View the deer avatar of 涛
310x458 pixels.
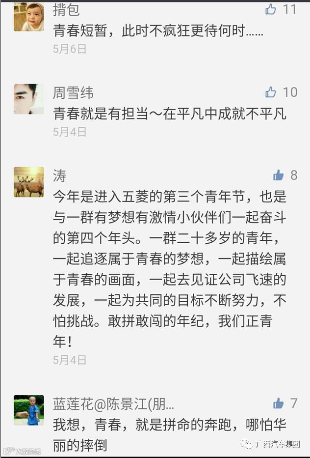point(29,182)
